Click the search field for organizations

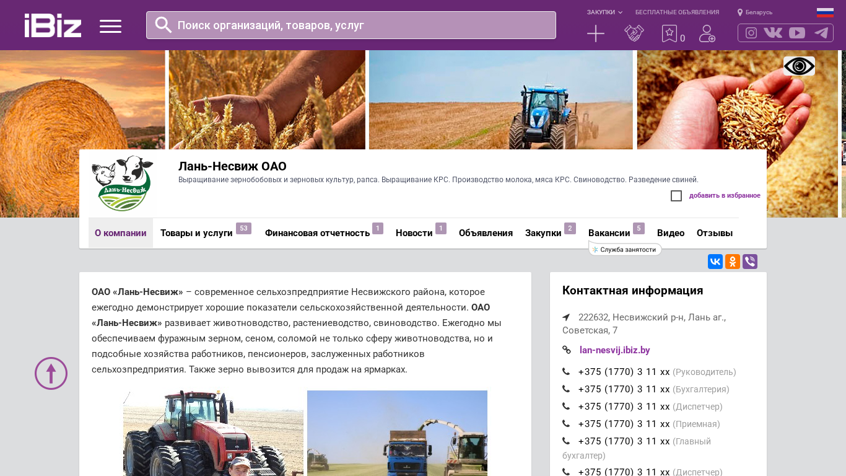(x=351, y=25)
